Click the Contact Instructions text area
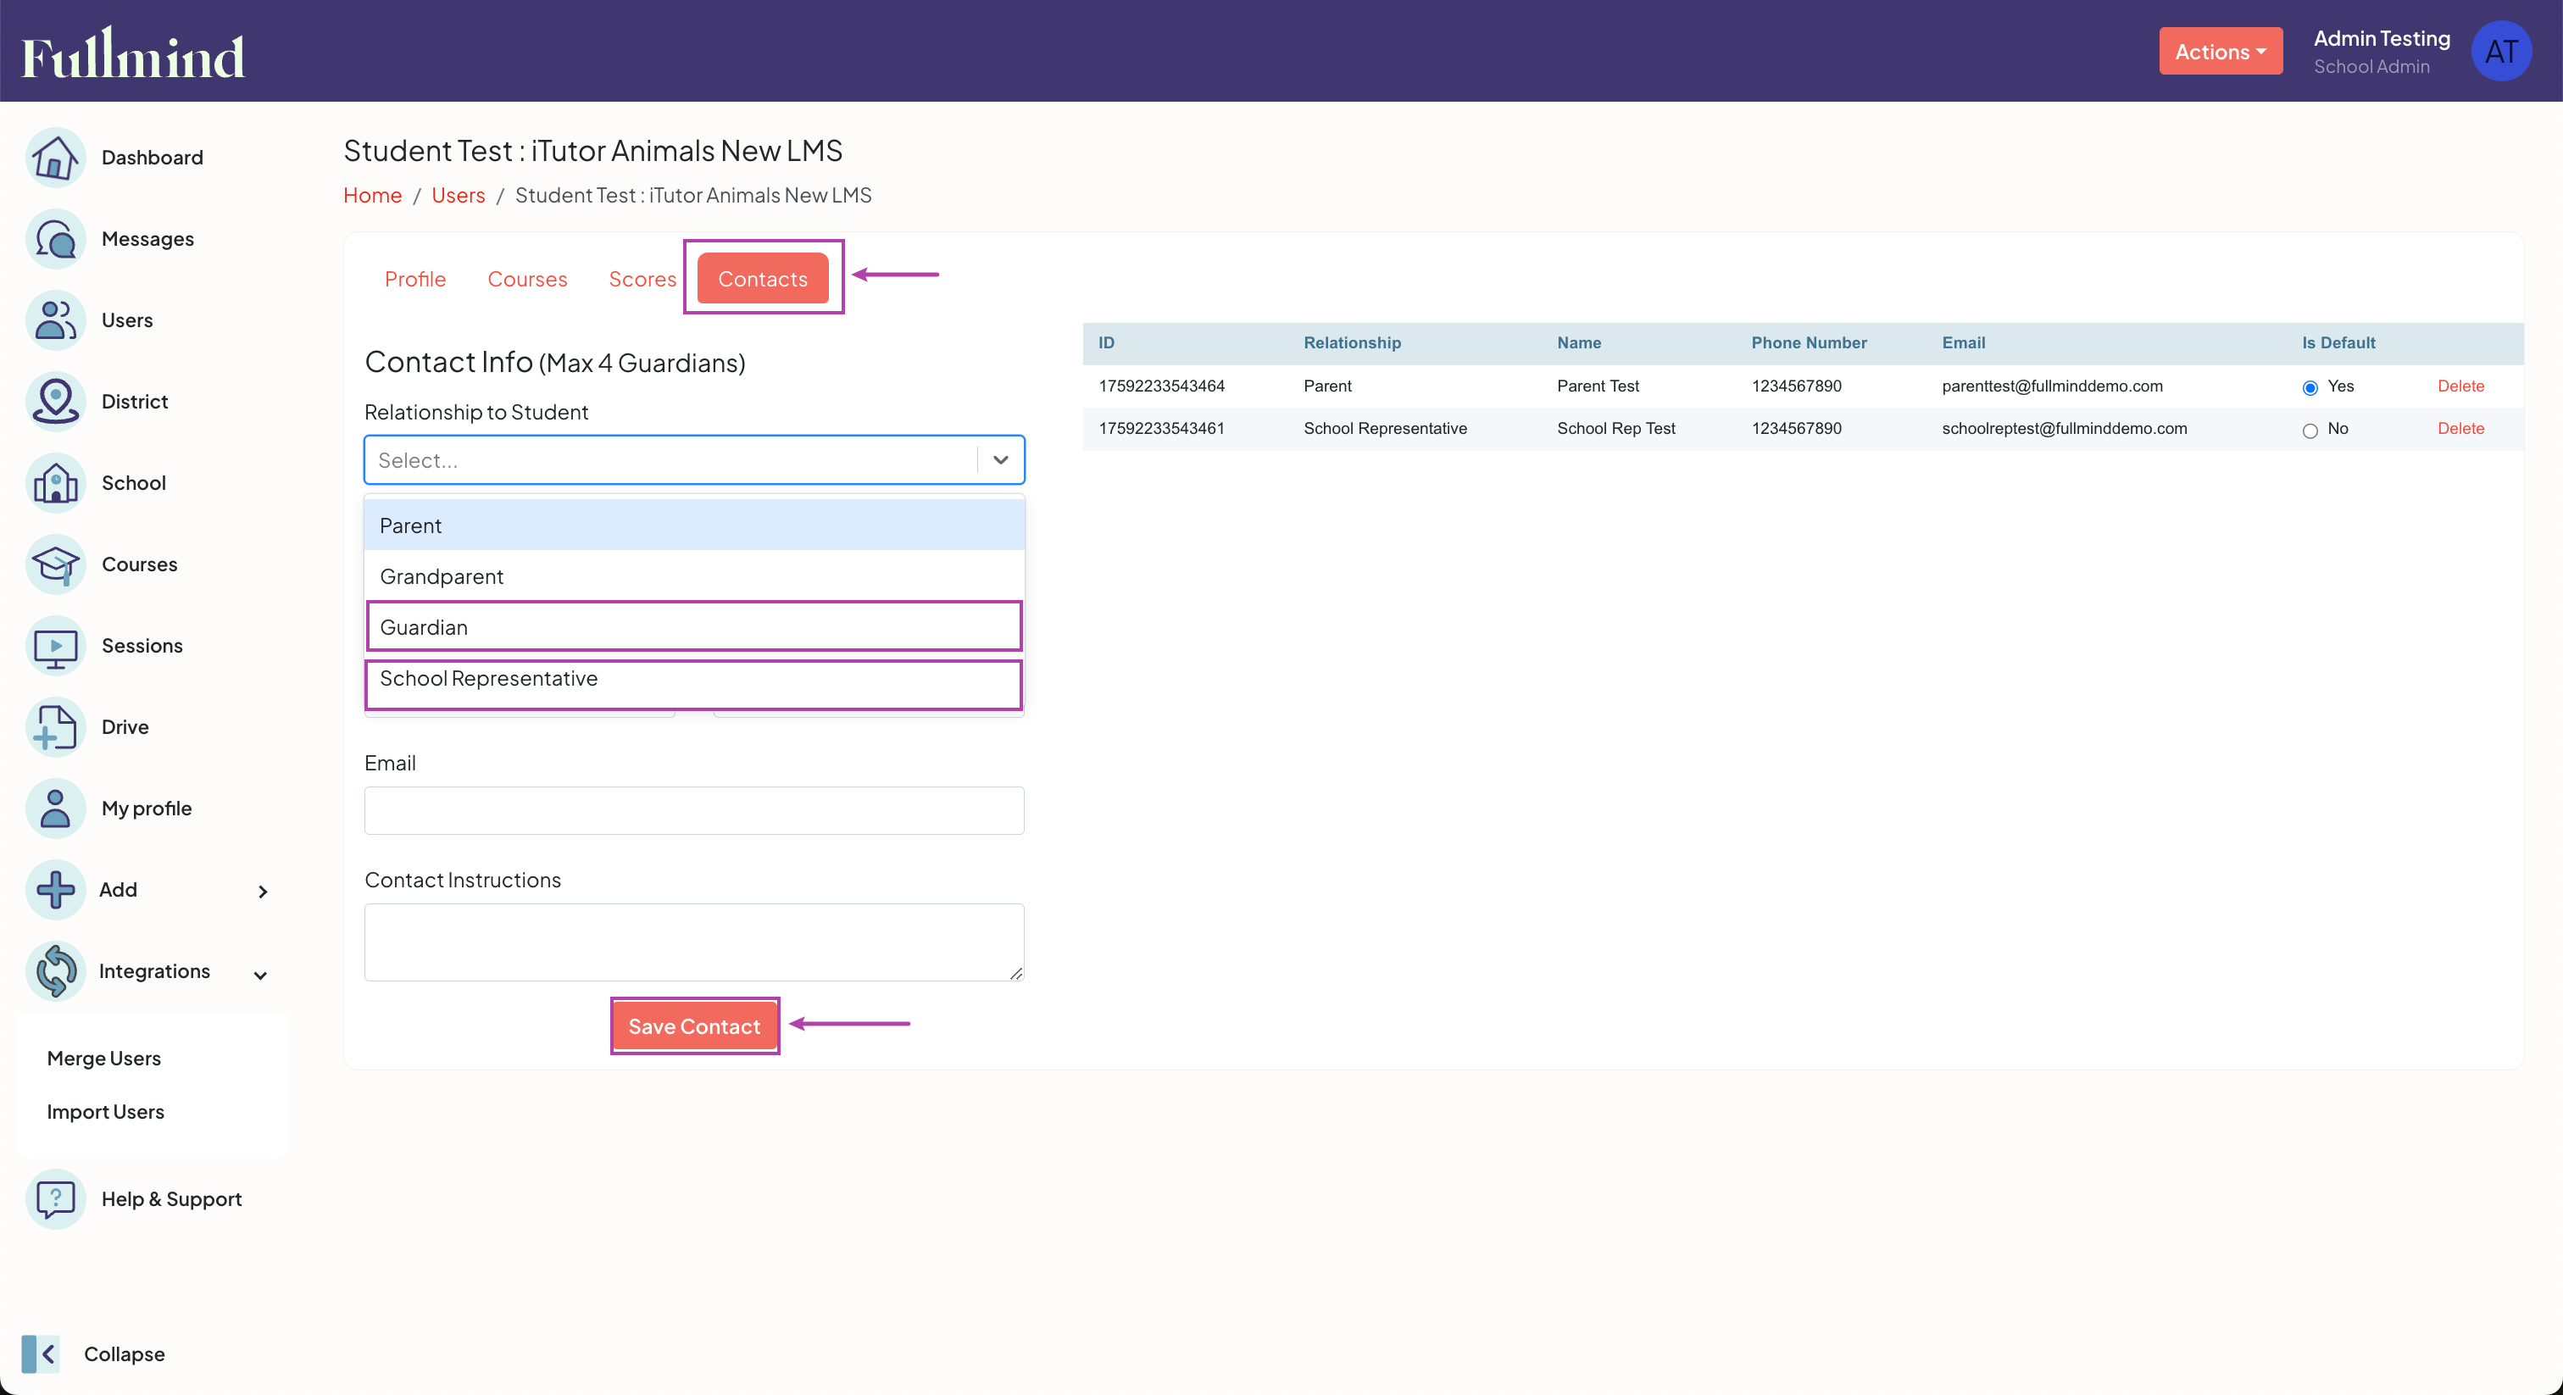This screenshot has width=2563, height=1395. coord(694,942)
